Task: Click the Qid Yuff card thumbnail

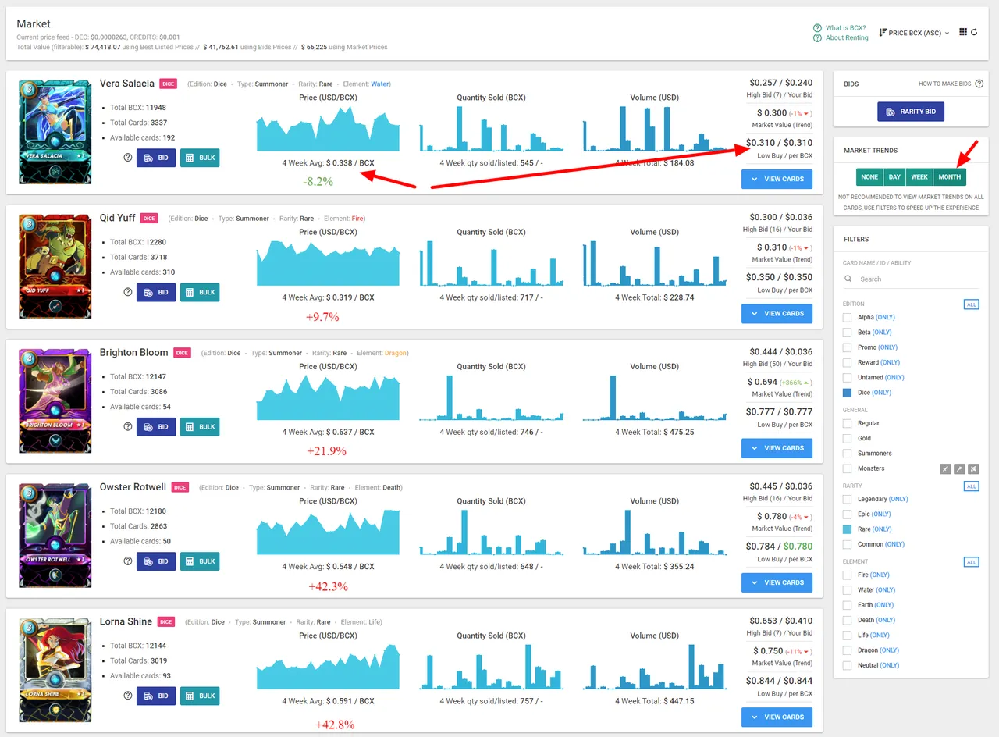Action: (x=54, y=266)
